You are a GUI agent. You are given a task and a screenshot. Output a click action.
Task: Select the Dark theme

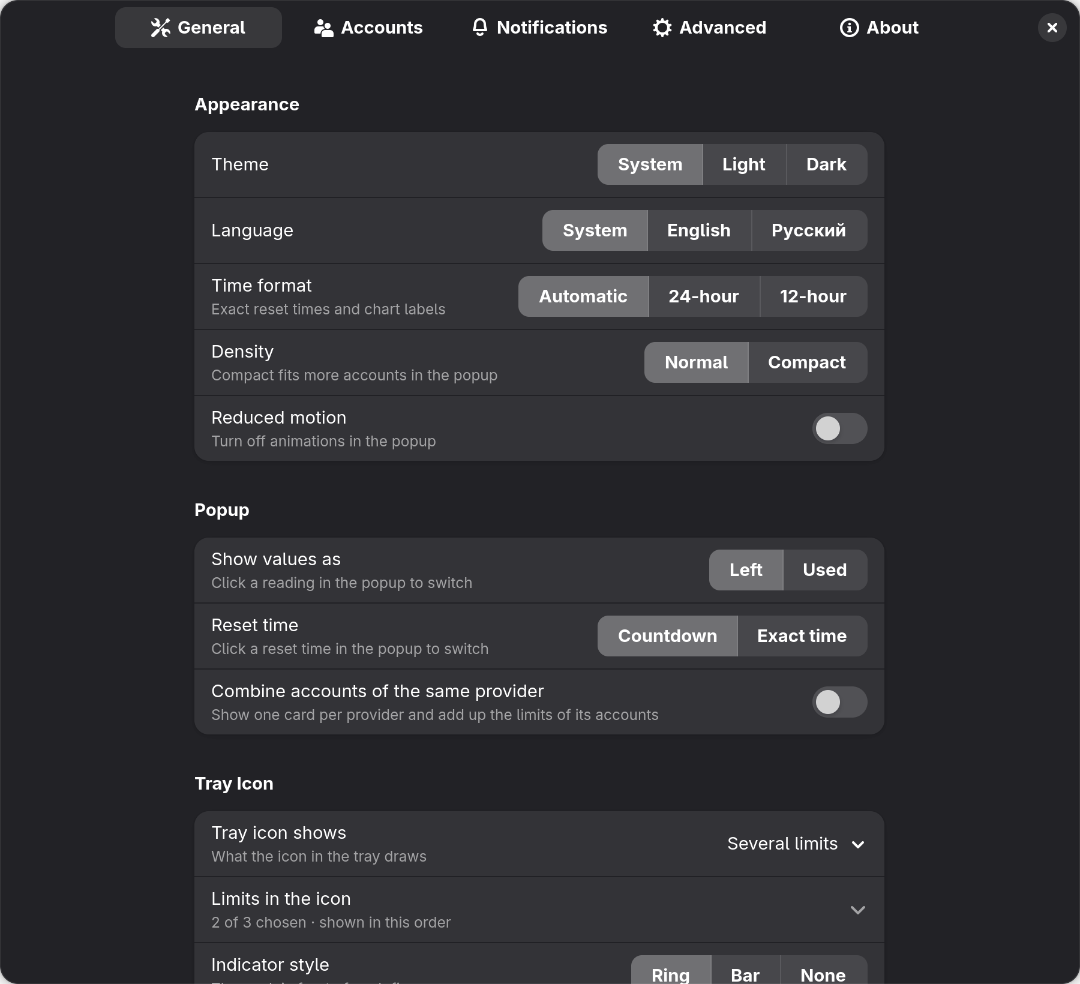827,164
